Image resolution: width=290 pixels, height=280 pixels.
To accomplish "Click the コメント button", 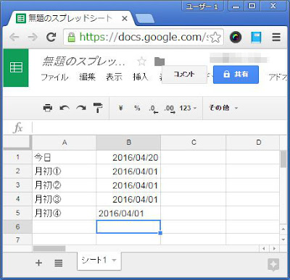I will (x=184, y=75).
